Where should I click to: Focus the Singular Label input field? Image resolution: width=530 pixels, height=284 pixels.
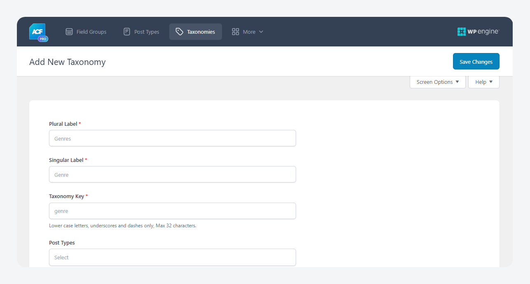(173, 175)
